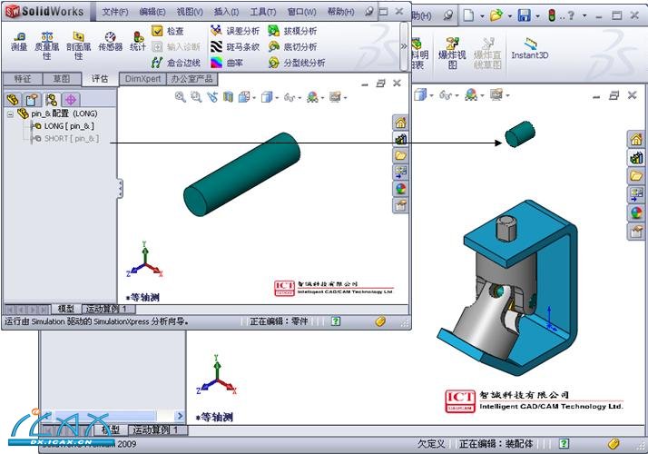
Task: Open 质量属性 mass properties tool
Action: coord(46,45)
